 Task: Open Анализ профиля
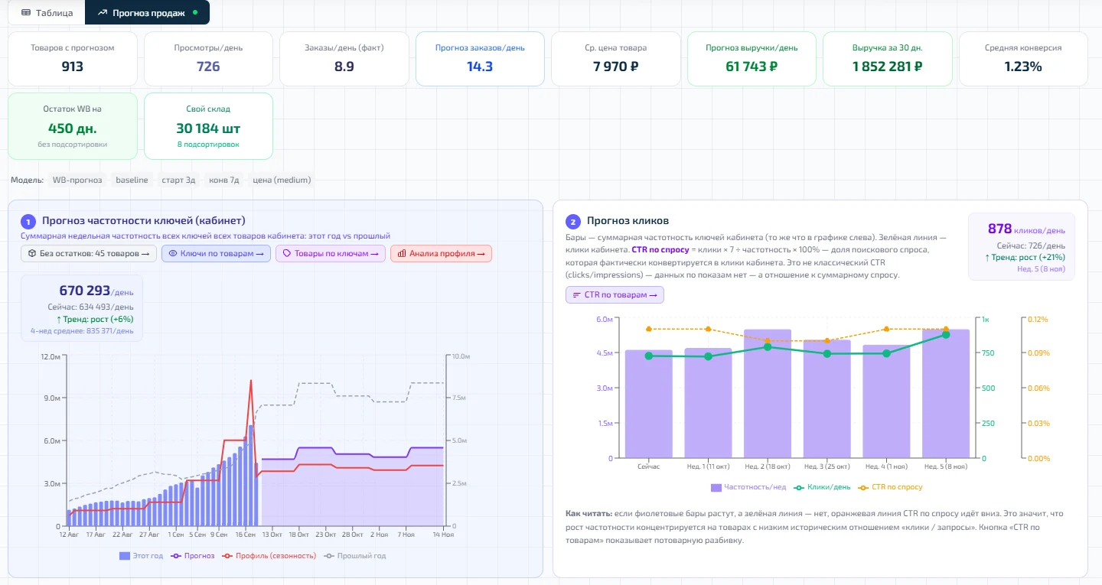coord(441,253)
